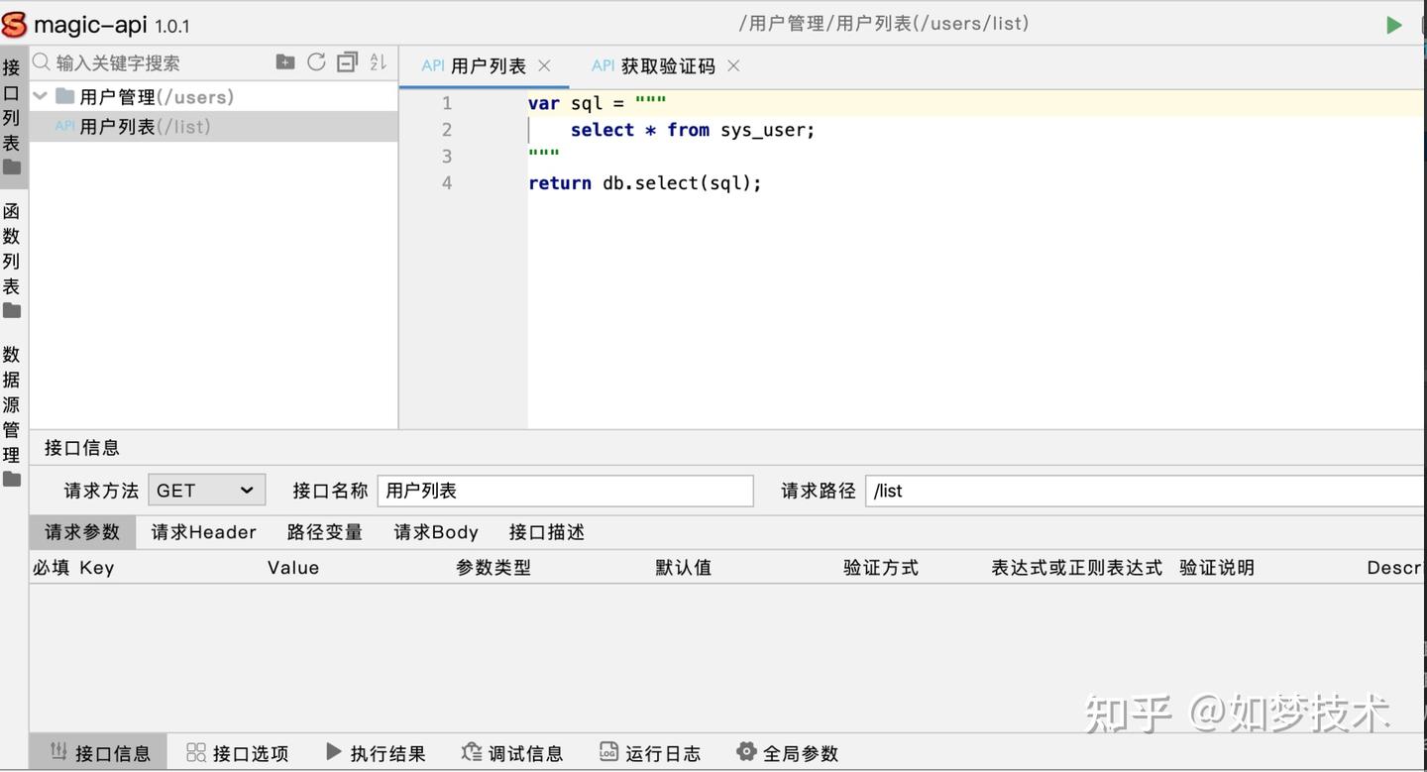Image resolution: width=1427 pixels, height=772 pixels.
Task: Switch to the 请求Body tab
Action: (x=436, y=532)
